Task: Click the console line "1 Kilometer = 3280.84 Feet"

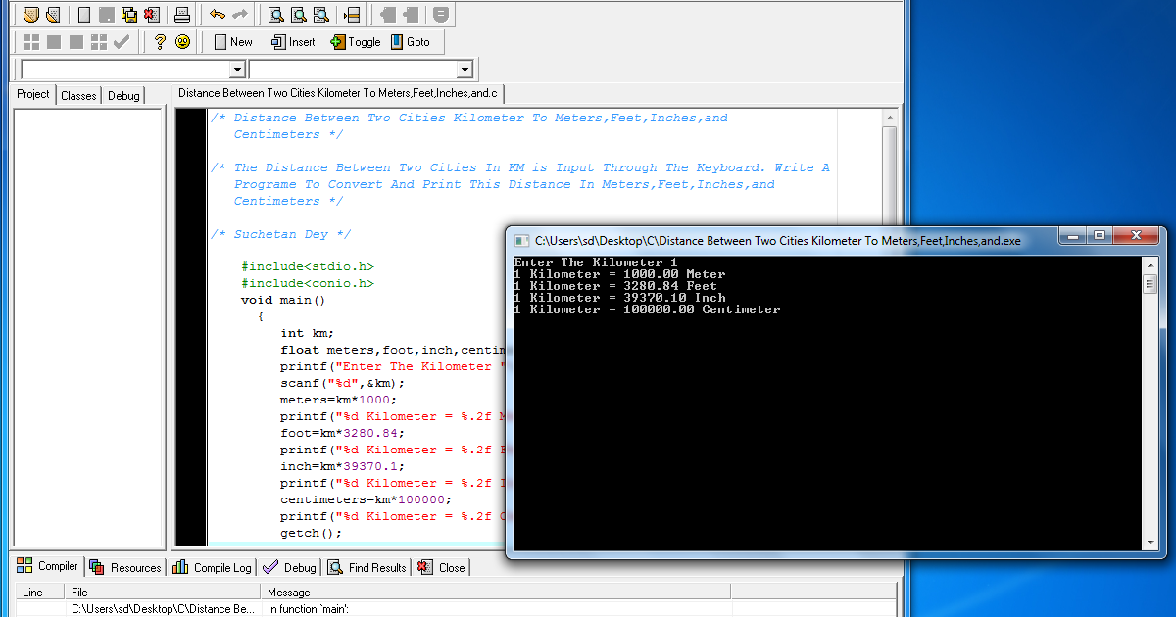Action: click(x=615, y=286)
